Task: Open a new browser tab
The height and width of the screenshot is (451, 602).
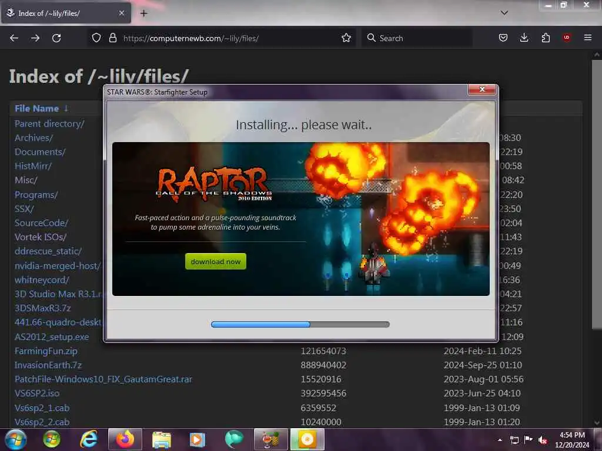Action: pos(143,14)
